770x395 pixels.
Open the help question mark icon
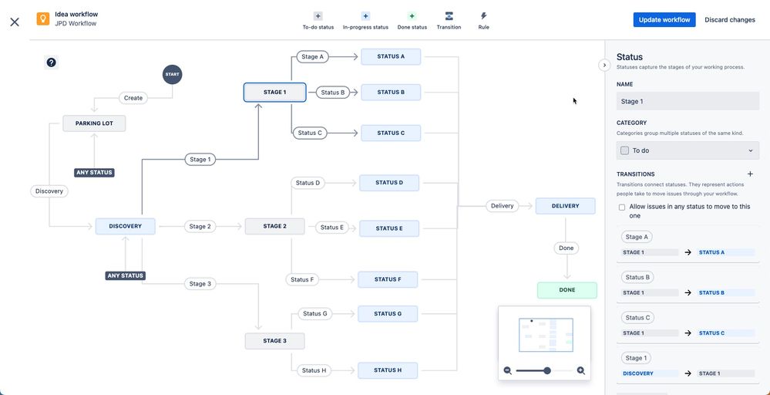(51, 62)
